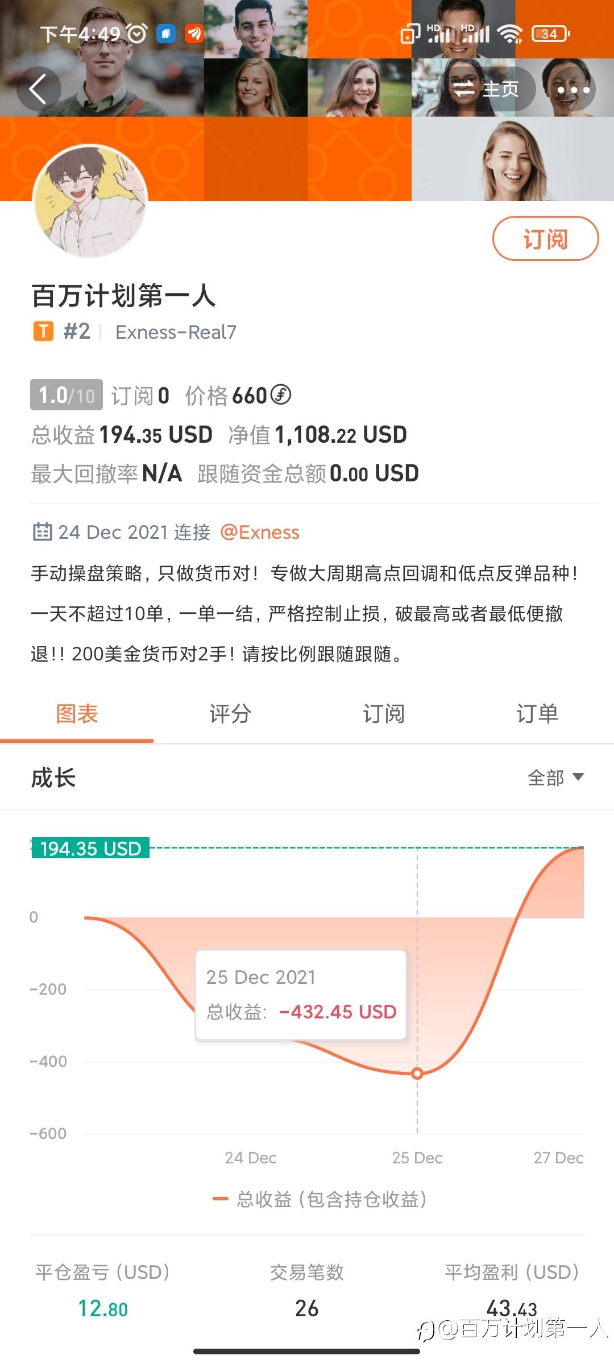The height and width of the screenshot is (1364, 614).
Task: Tap the coin icon next to price 660
Action: pos(280,394)
